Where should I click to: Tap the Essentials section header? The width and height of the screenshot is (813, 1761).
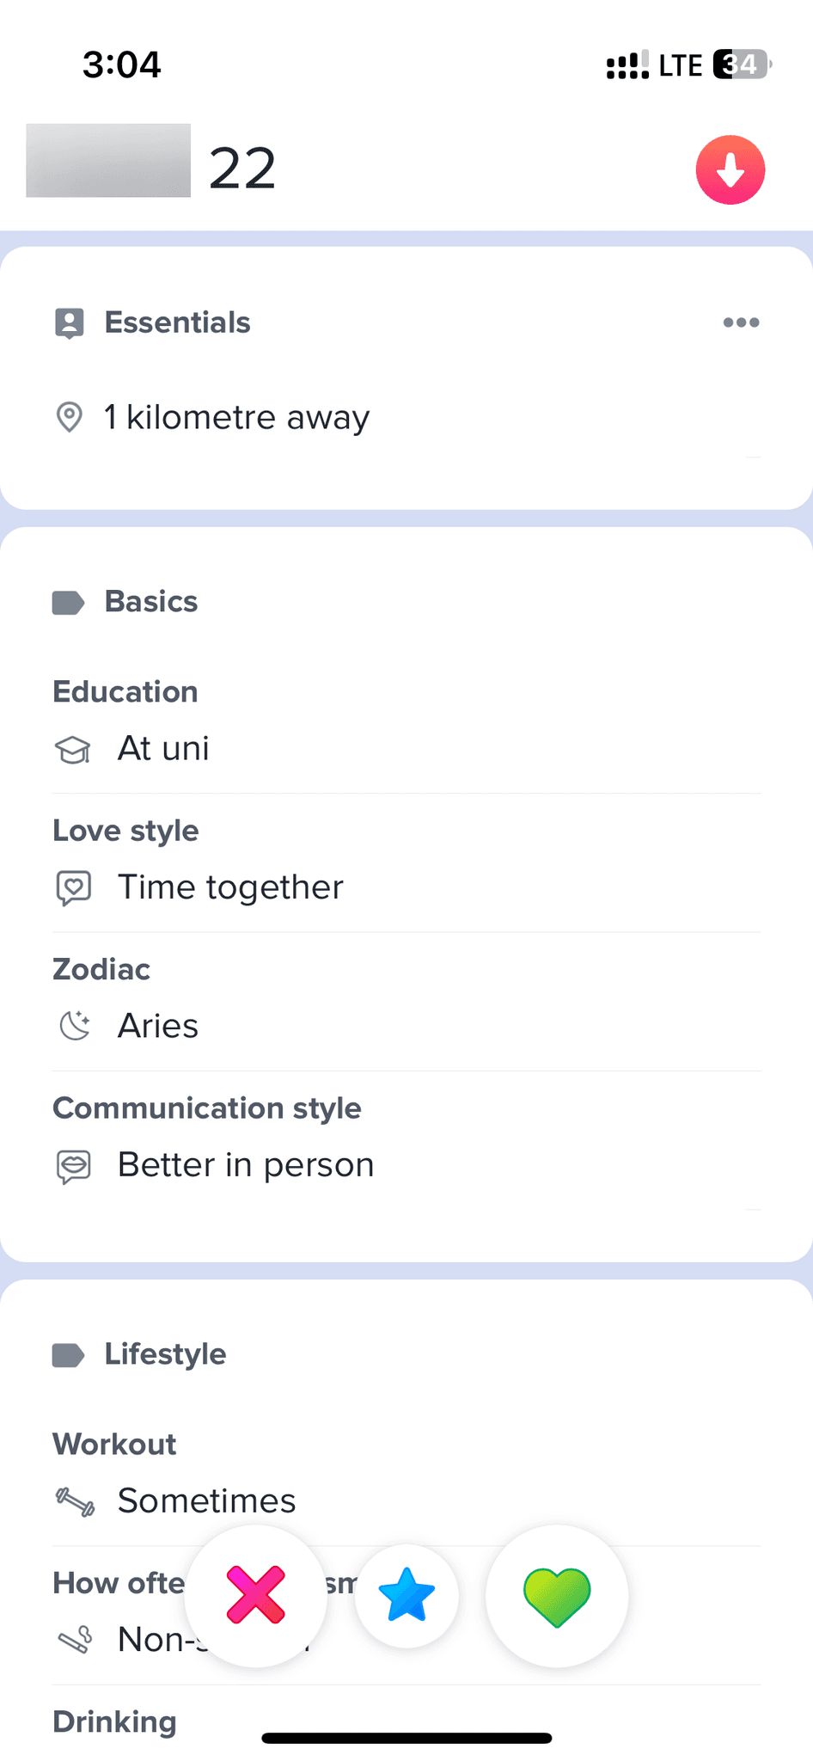coord(177,322)
